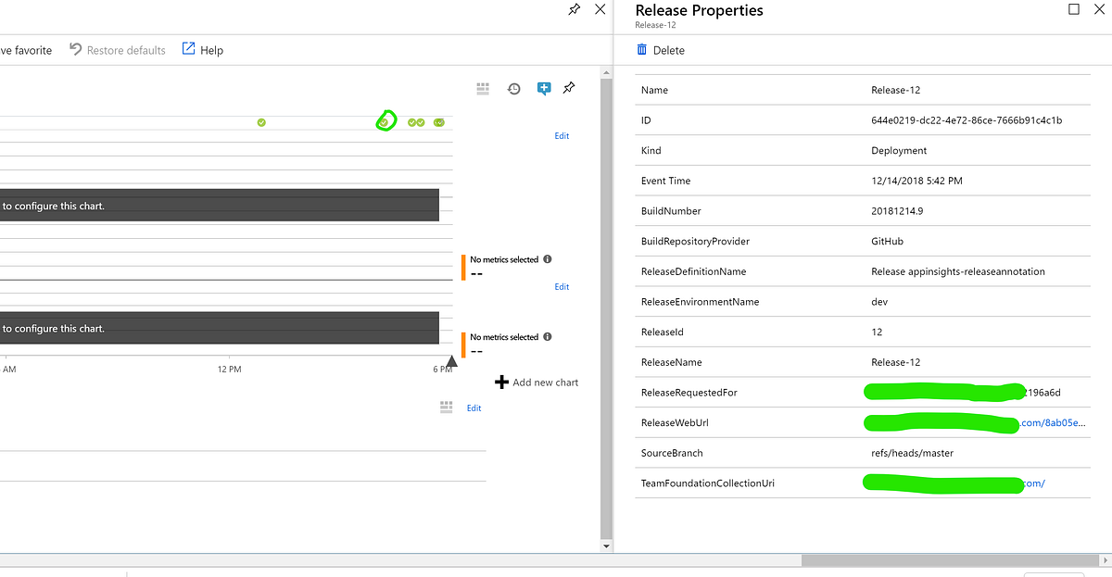
Task: Click the info icon next to No metrics selected
Action: 547,259
